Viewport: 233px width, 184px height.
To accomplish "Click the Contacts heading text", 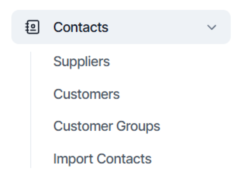I will pyautogui.click(x=81, y=27).
